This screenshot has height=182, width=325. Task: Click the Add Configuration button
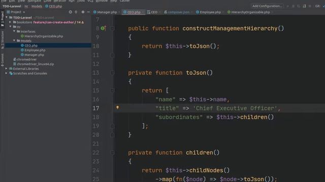click(267, 6)
